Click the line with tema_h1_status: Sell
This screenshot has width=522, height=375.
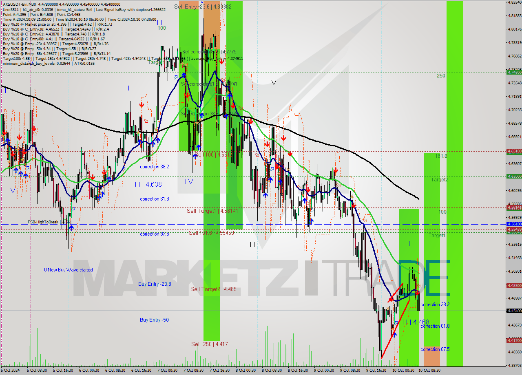pyautogui.click(x=84, y=9)
